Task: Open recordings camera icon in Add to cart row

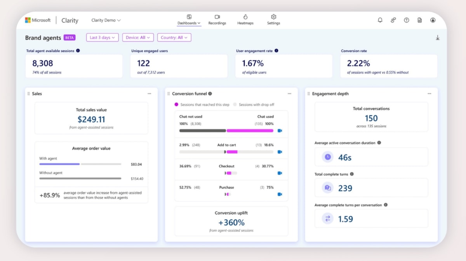Action: [280, 152]
